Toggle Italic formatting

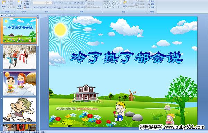coord(37,8)
